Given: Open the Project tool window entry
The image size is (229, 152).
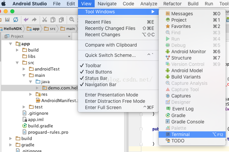Looking at the screenshot, I should 192,20.
